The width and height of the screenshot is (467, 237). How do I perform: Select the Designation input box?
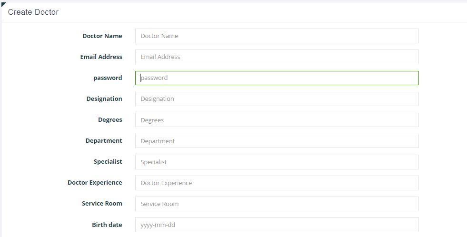click(277, 99)
